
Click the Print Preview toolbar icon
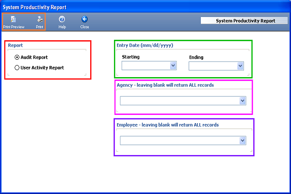(x=14, y=19)
